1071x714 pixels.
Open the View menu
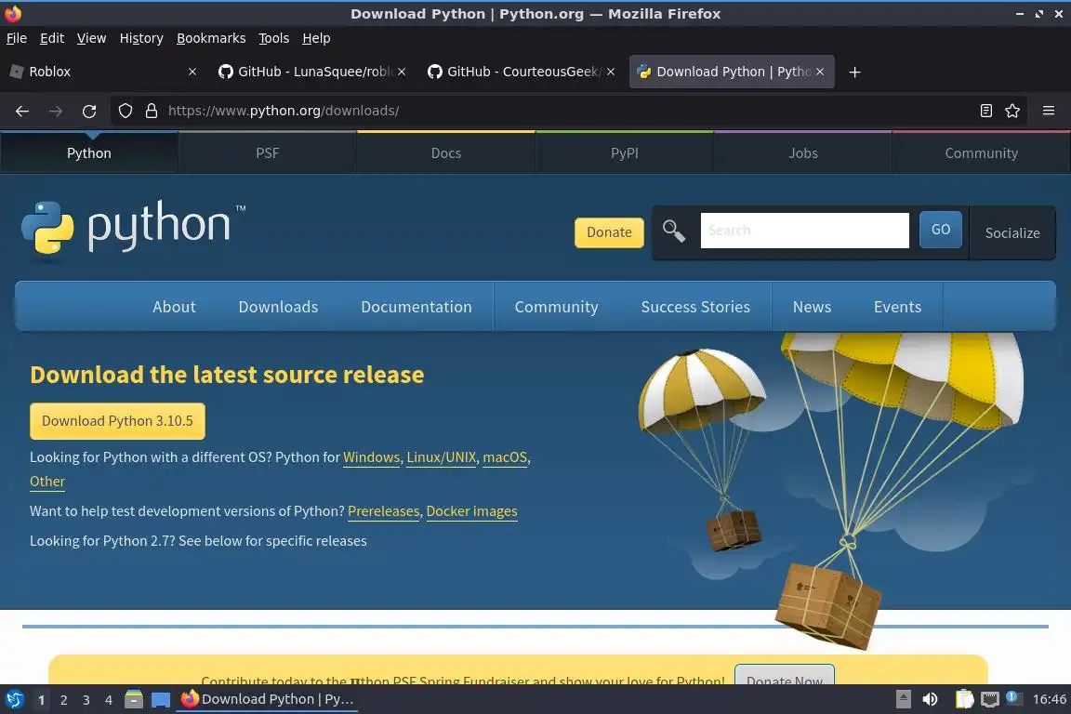coord(91,38)
